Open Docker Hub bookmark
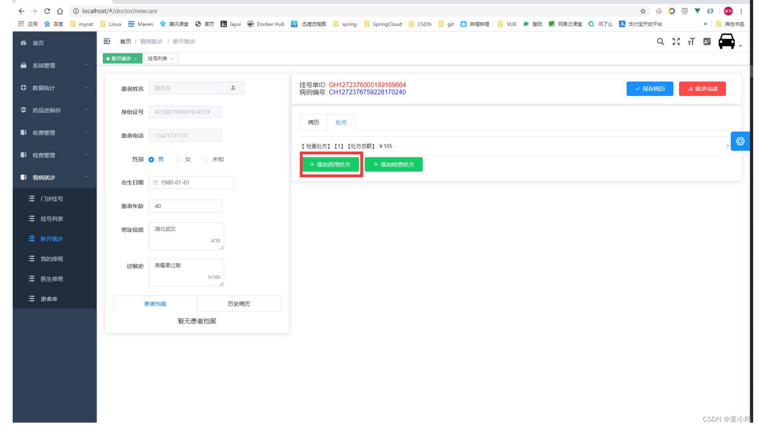The image size is (759, 427). coord(266,24)
